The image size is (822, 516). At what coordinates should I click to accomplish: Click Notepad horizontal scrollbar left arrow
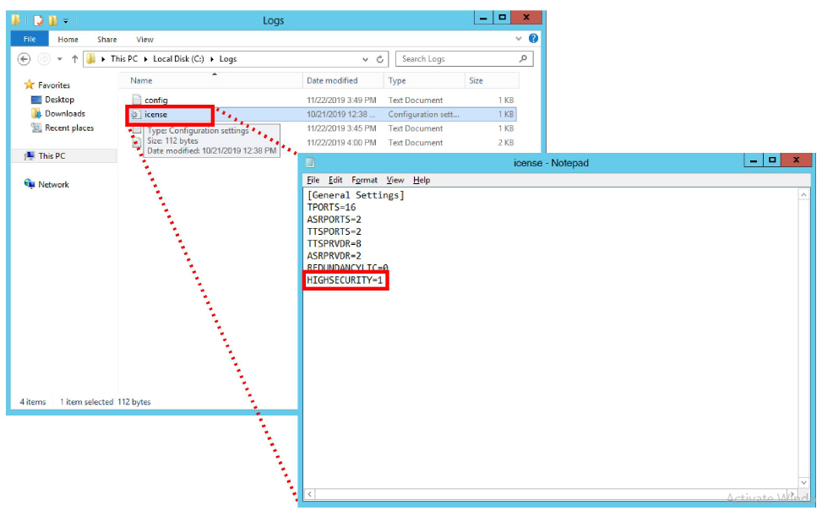click(x=310, y=494)
